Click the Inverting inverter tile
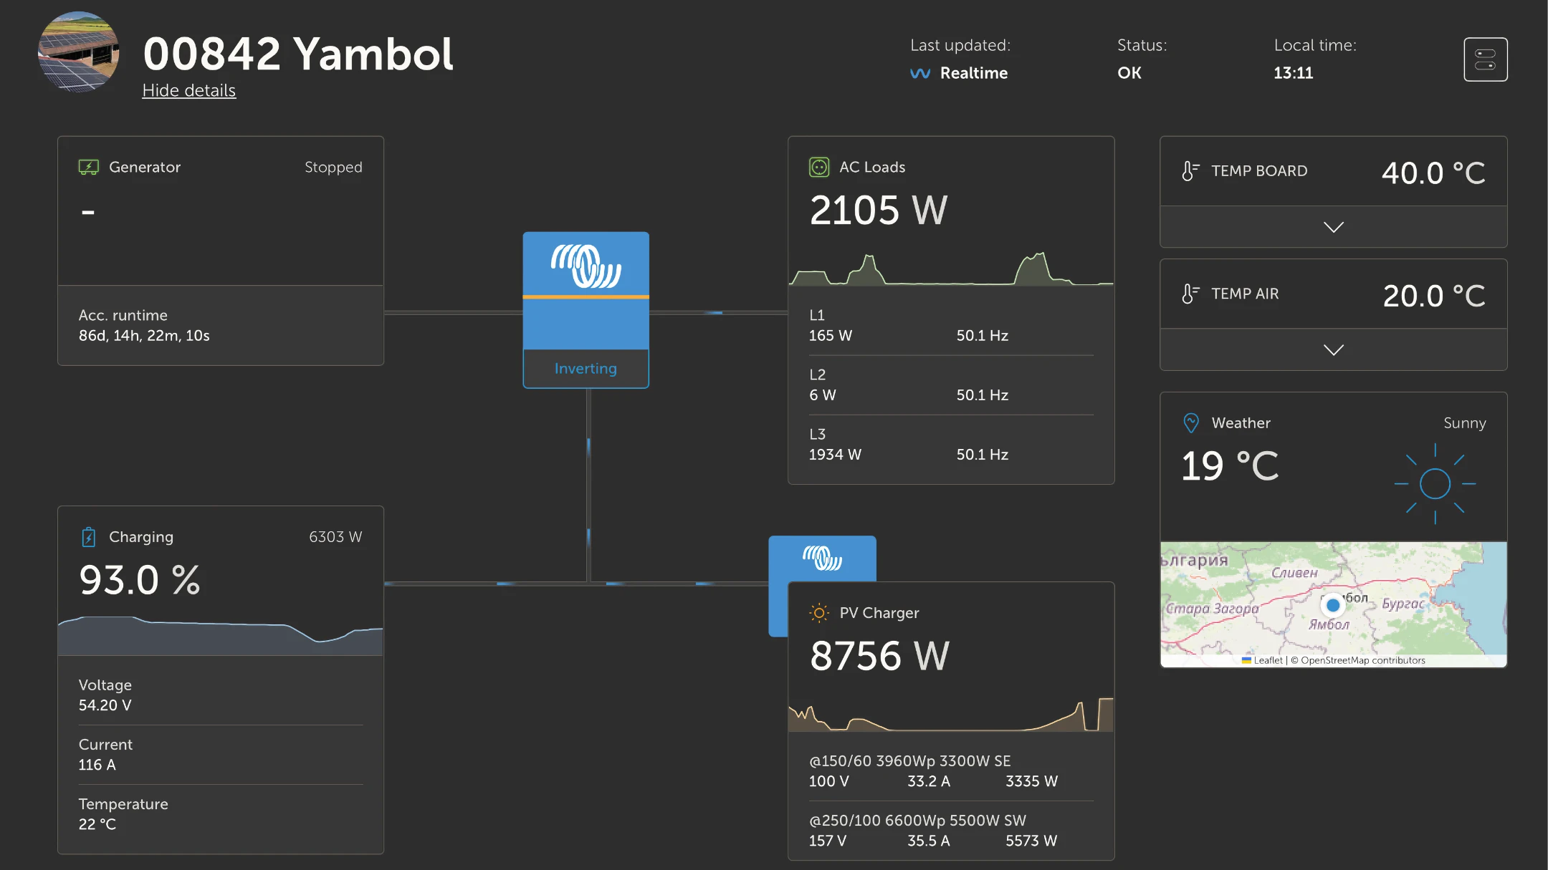1548x870 pixels. [586, 309]
